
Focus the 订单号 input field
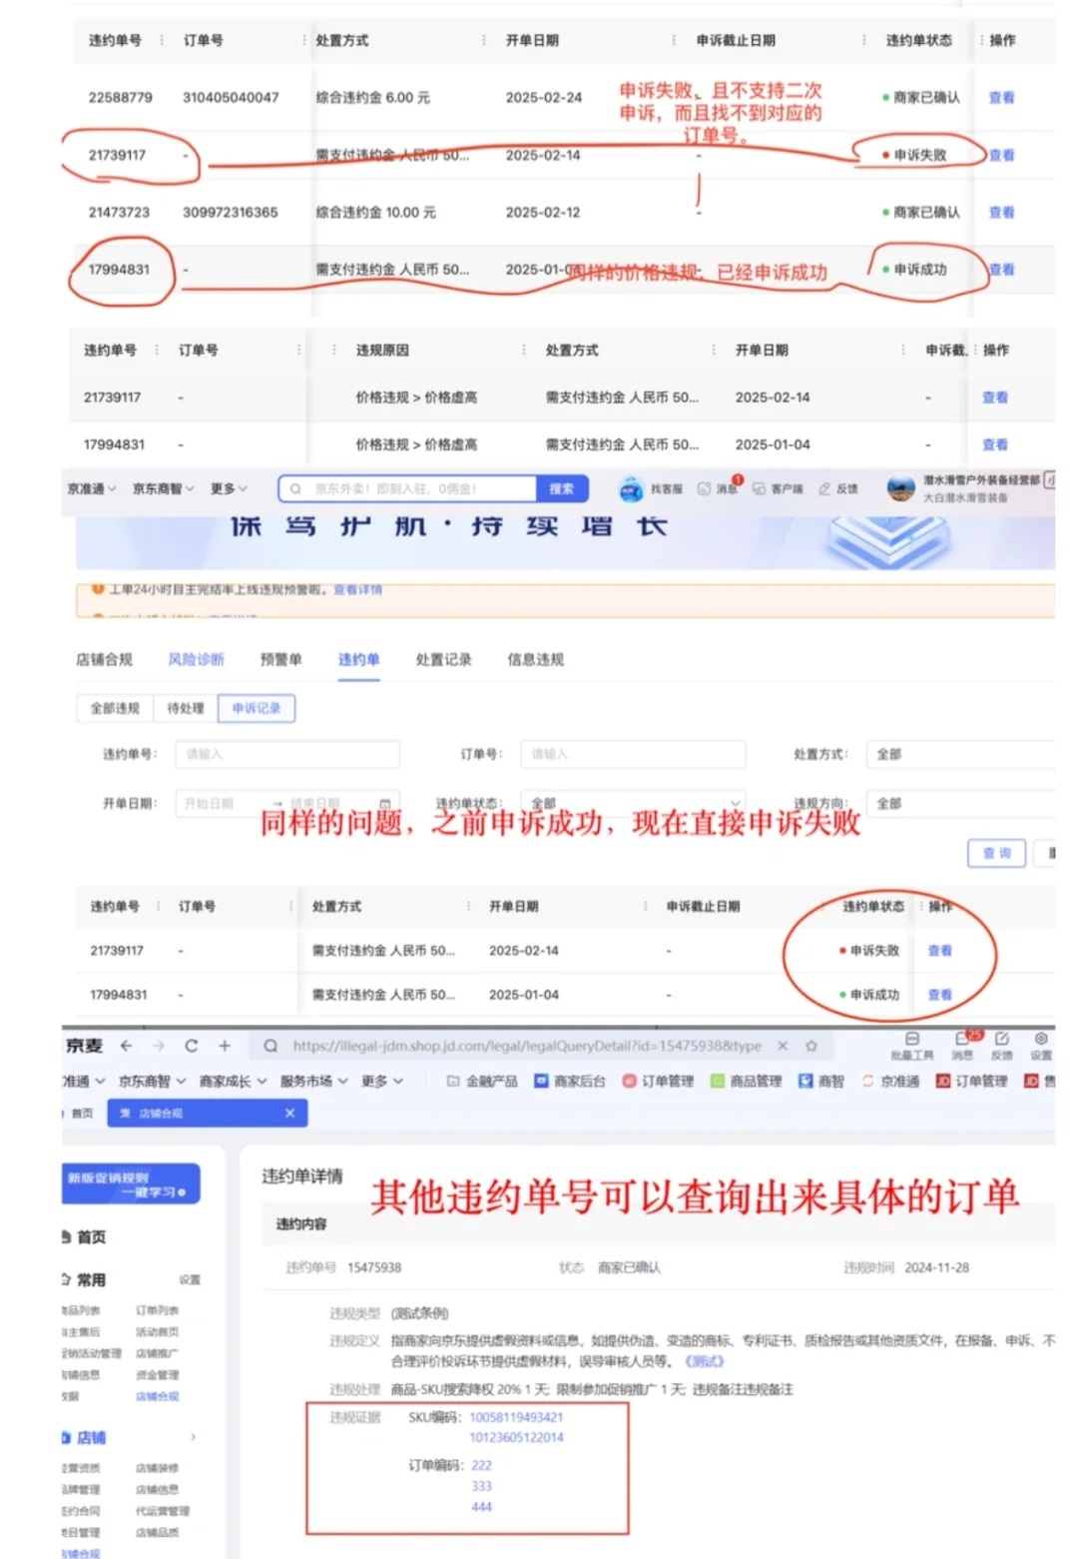click(x=633, y=754)
